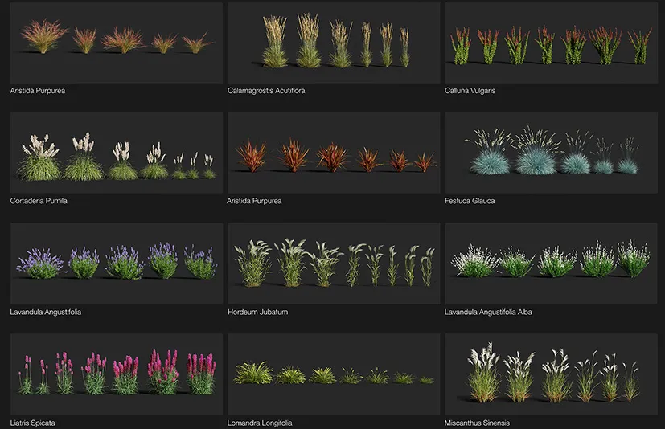Open the pink Liatris Spicata thumbnail
The height and width of the screenshot is (429, 665).
coord(117,374)
